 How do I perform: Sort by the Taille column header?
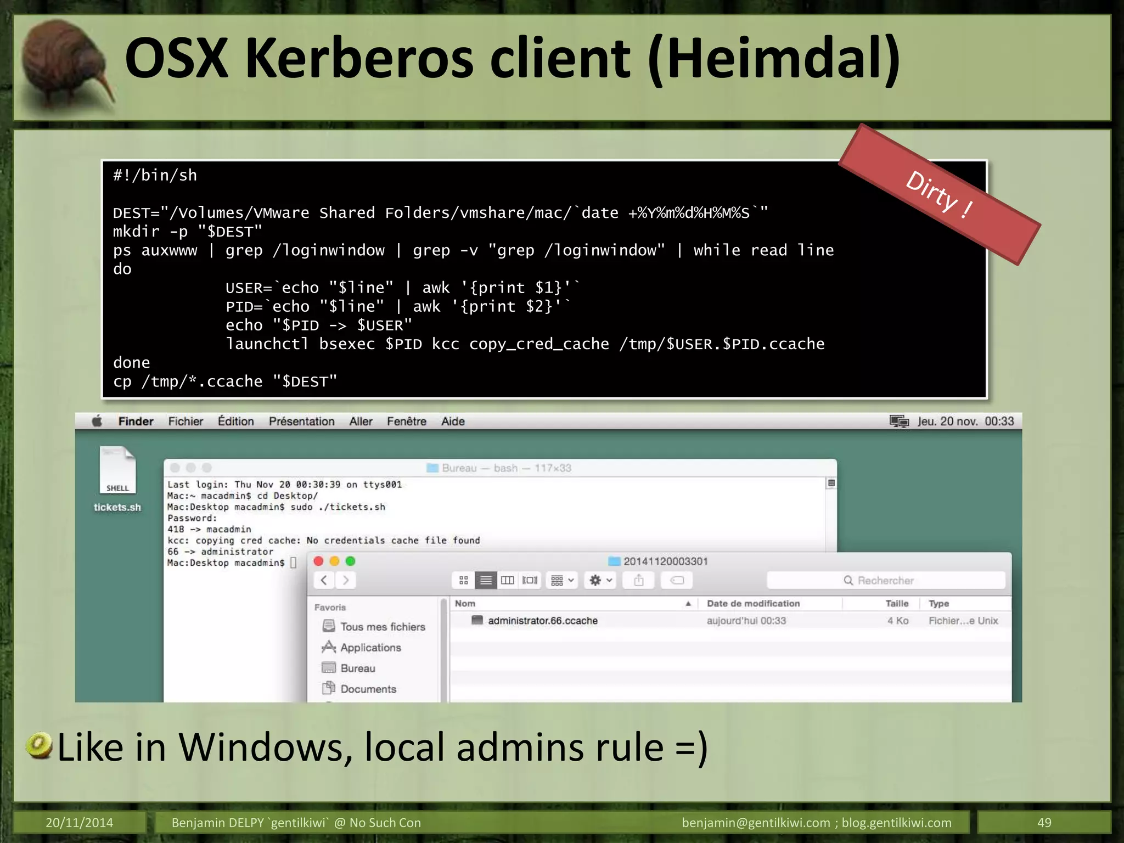[881, 603]
